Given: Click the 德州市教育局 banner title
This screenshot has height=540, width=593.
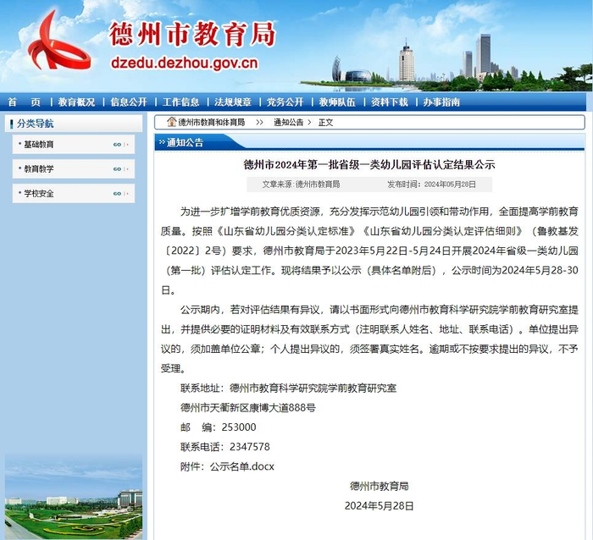Looking at the screenshot, I should (x=192, y=34).
